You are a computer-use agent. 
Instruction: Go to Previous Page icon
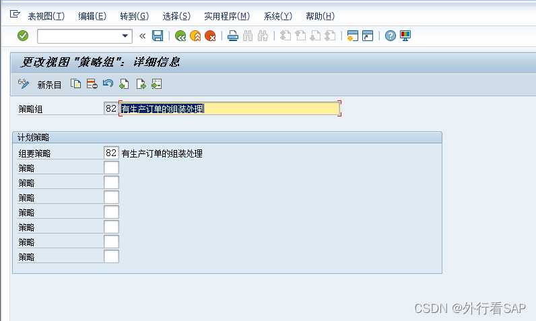tap(300, 36)
